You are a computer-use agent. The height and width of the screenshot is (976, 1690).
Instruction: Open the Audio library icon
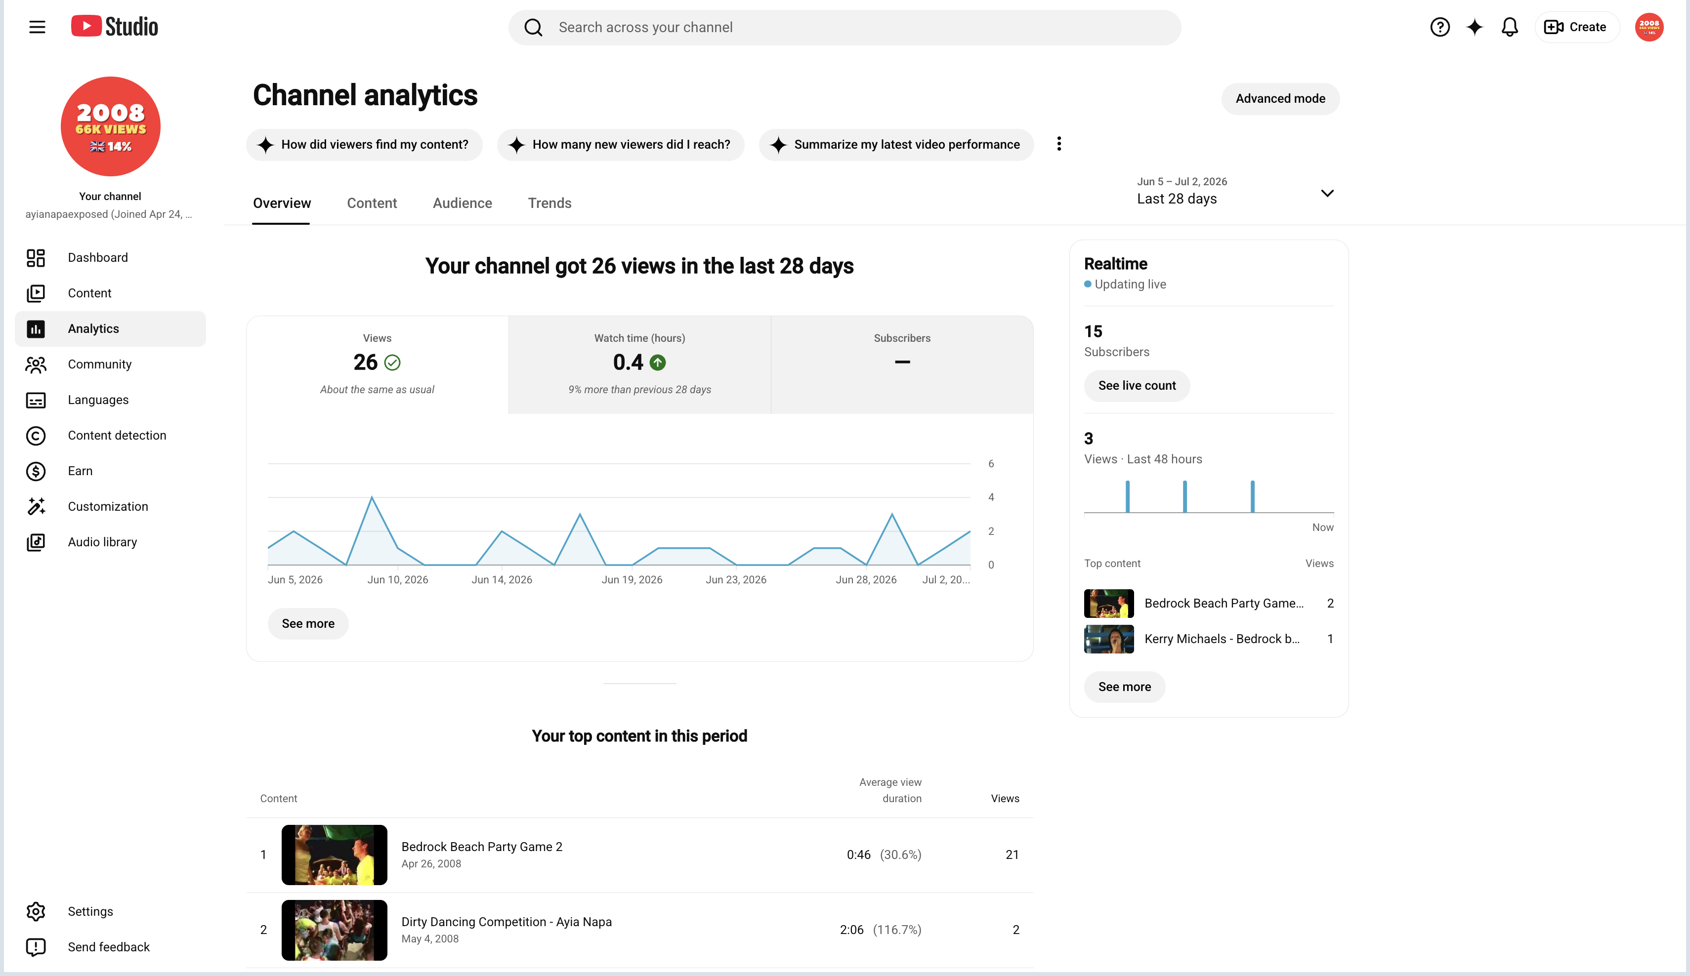point(36,542)
